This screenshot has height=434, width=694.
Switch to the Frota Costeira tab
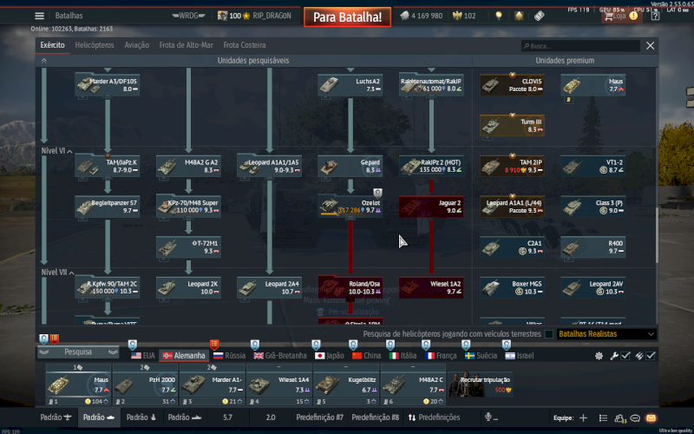(245, 45)
